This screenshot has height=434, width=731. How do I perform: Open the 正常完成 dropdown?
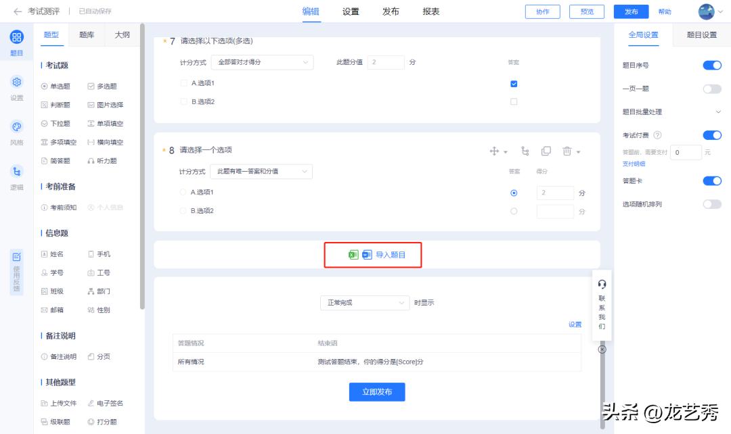pos(364,303)
